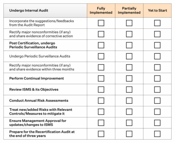
Task: Tick Yet to Start for Treat new/added Risks row
Action: point(157,112)
